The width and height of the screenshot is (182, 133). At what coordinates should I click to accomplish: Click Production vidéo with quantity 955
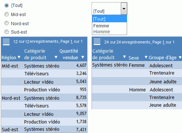pyautogui.click(x=42, y=90)
